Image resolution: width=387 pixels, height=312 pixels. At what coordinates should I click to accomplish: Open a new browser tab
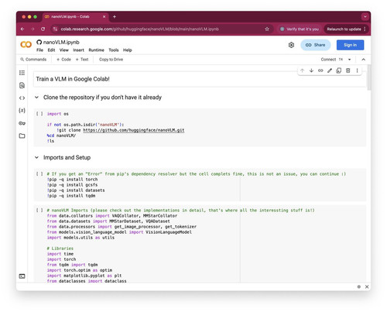[115, 17]
